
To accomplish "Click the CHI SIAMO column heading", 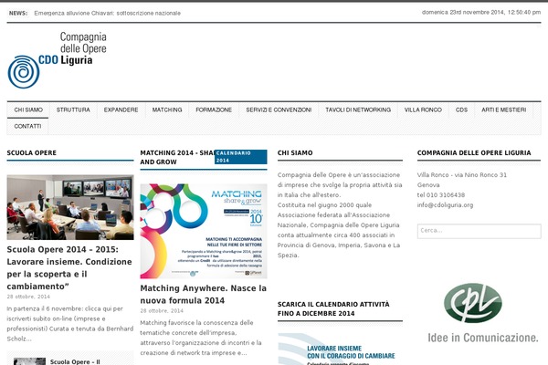I will point(295,153).
